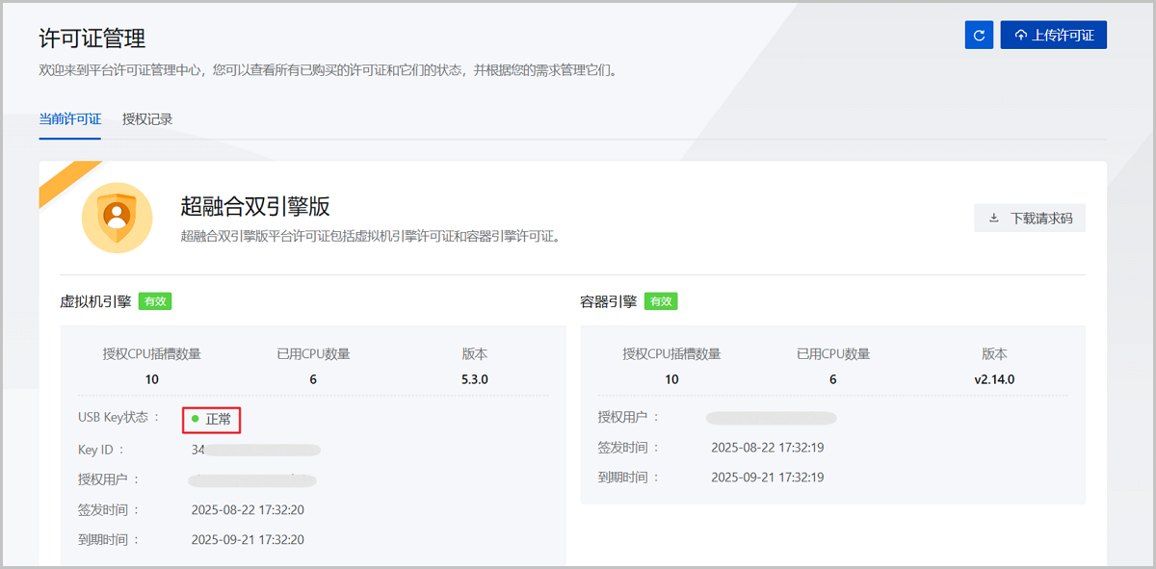Click the orange shield license icon

click(117, 218)
